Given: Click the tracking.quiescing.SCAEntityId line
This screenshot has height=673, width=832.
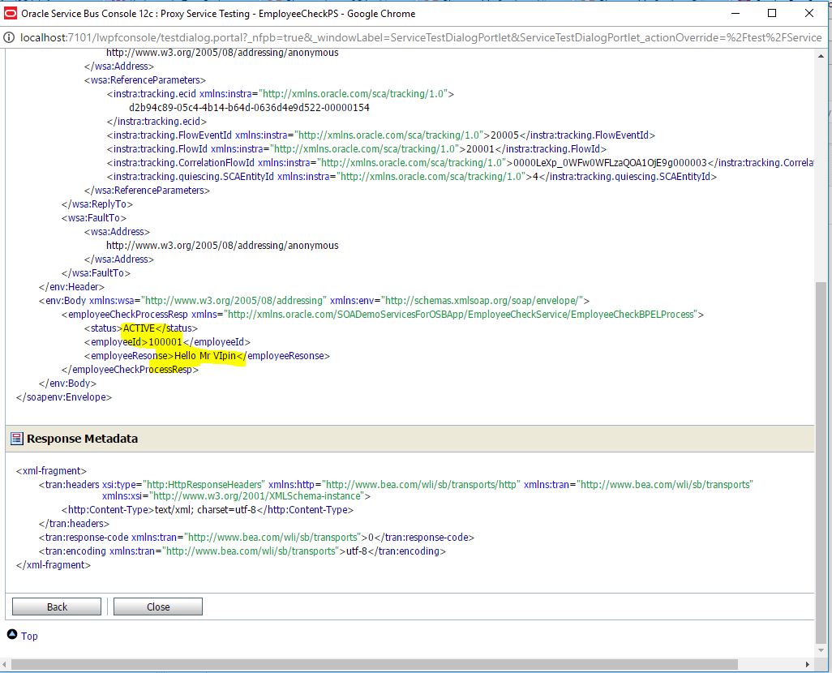Looking at the screenshot, I should (x=412, y=177).
